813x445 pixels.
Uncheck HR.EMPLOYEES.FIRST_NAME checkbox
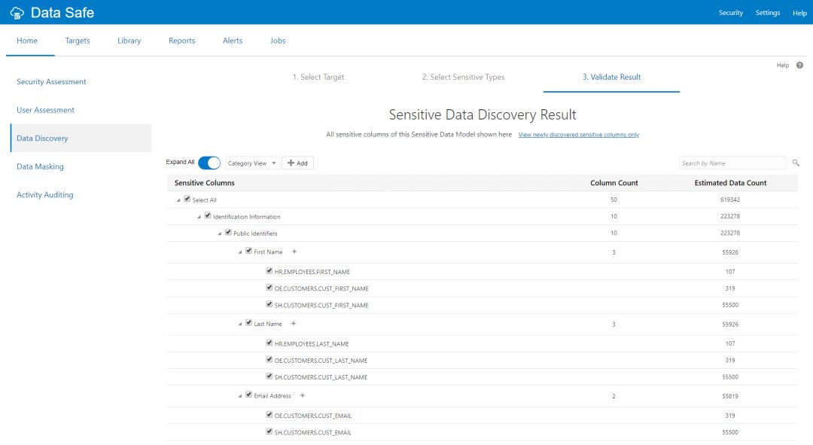coord(269,271)
